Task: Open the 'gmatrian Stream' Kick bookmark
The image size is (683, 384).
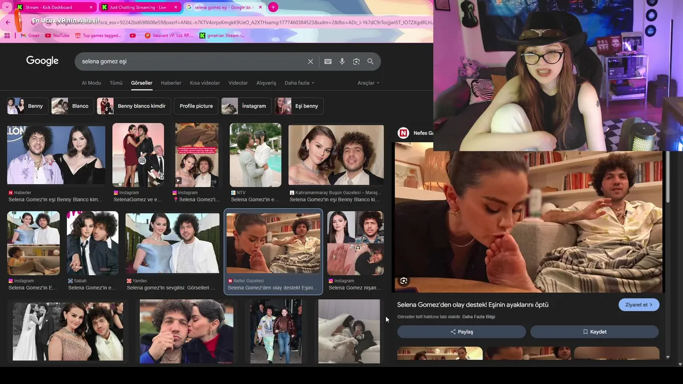Action: (x=223, y=36)
